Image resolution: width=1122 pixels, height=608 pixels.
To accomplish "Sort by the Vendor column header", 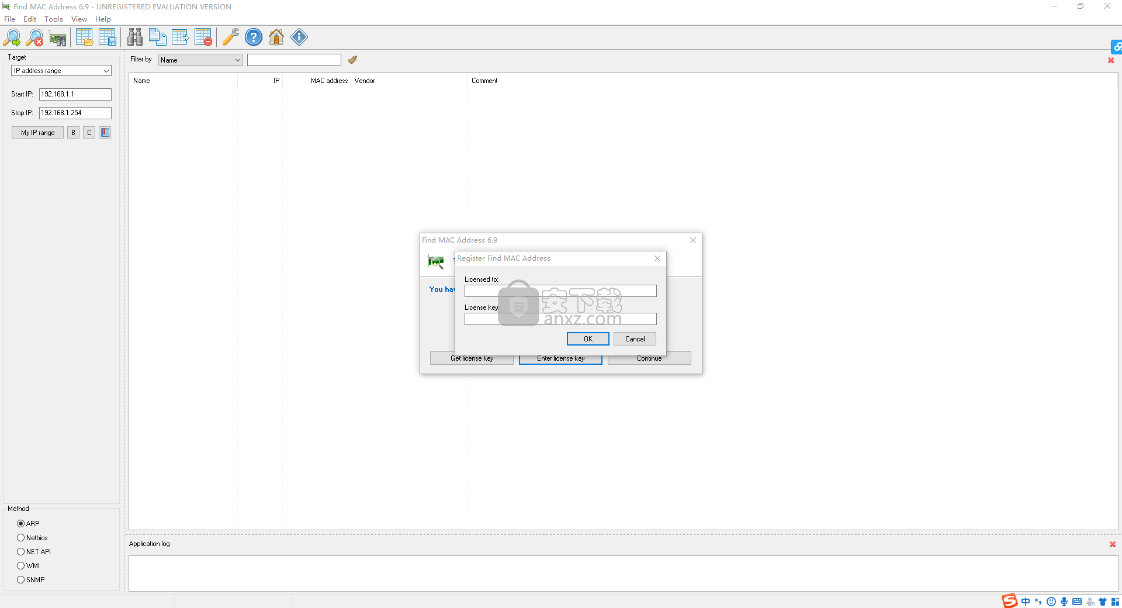I will [409, 81].
